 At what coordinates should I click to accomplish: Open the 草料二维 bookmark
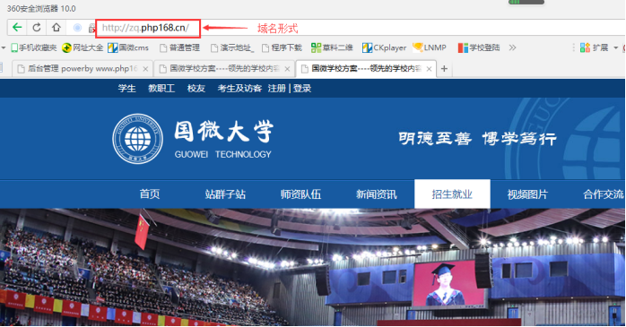(x=332, y=47)
